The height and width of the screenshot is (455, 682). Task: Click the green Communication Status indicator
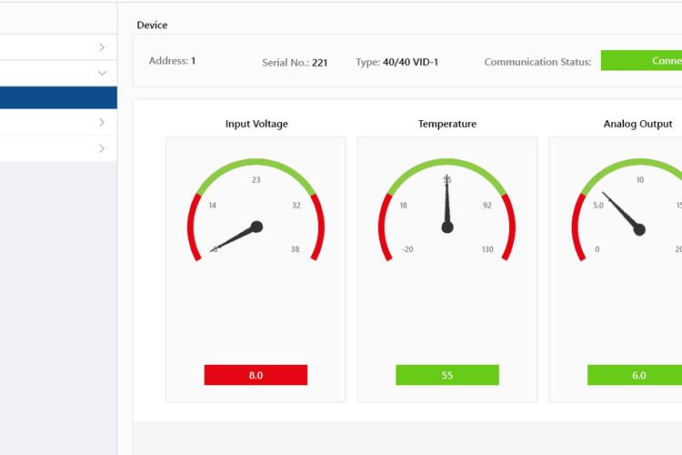point(641,61)
